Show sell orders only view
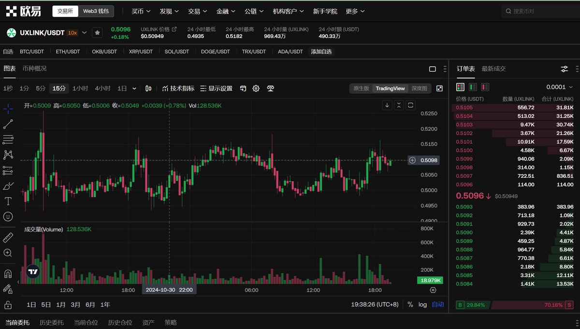Image resolution: width=580 pixels, height=329 pixels. coord(485,87)
